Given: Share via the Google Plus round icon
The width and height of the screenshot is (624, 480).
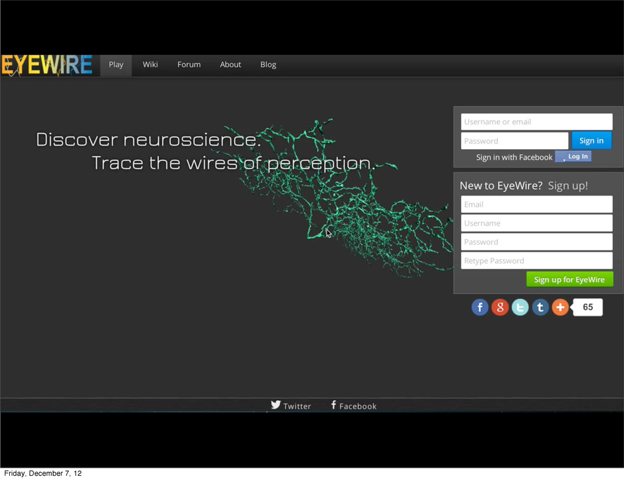Looking at the screenshot, I should 500,308.
